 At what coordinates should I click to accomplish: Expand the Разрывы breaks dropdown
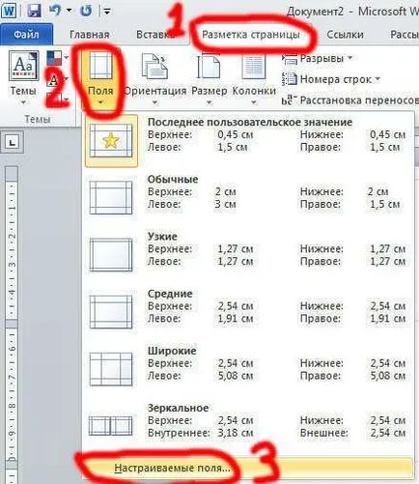318,59
